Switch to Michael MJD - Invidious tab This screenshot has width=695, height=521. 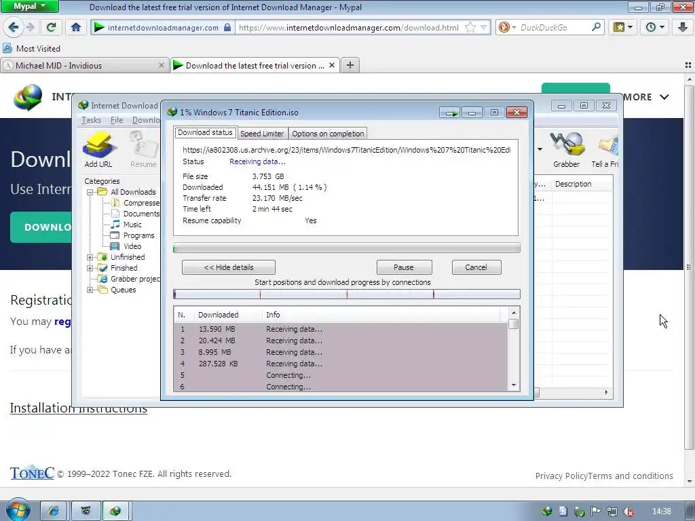[x=84, y=66]
